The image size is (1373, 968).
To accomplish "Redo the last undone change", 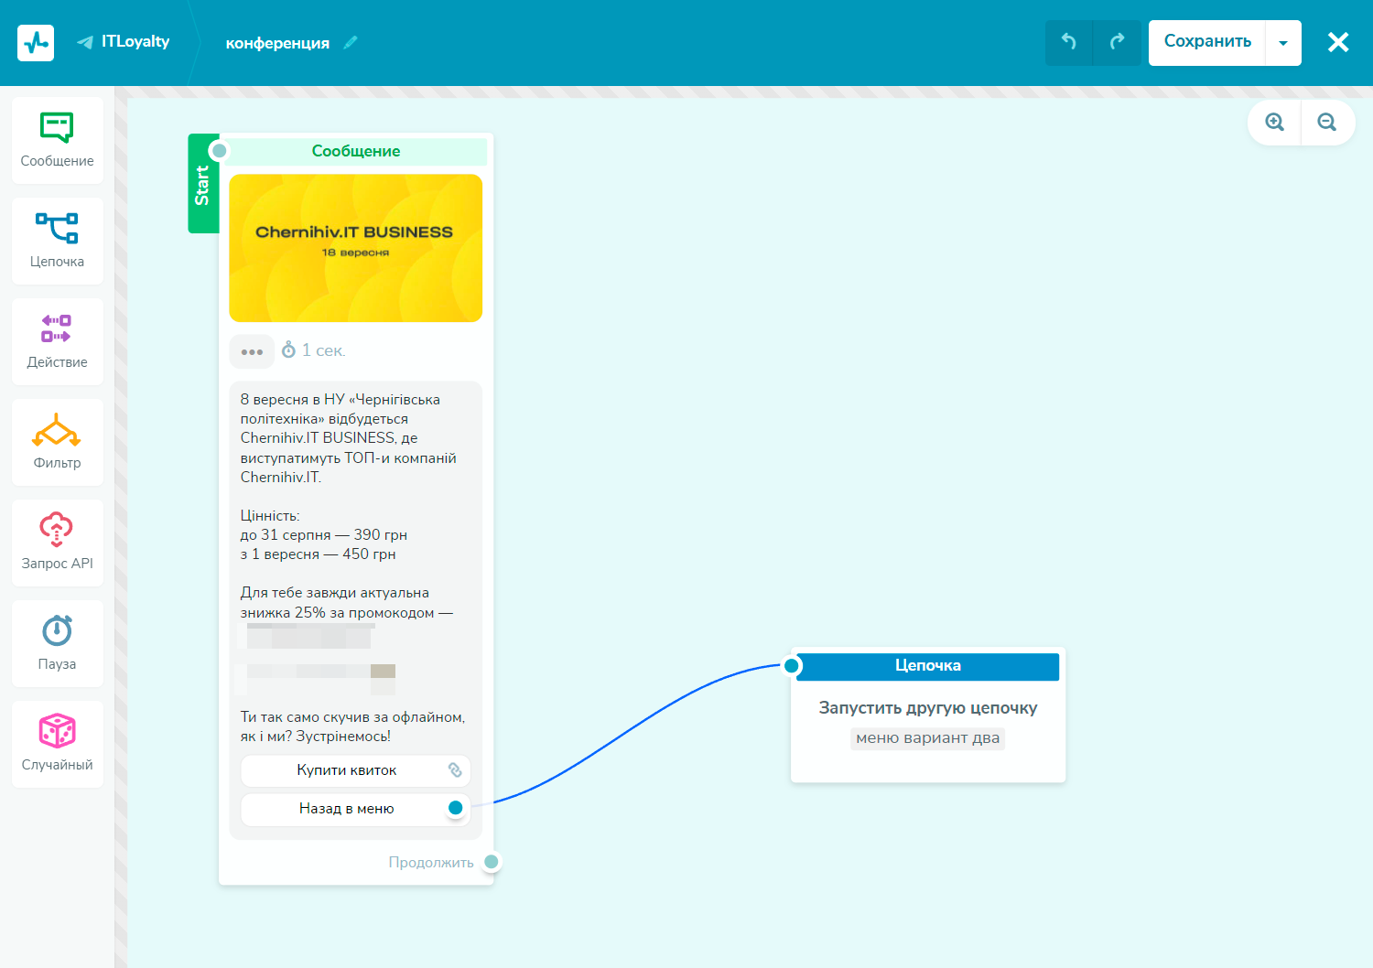I will click(x=1118, y=42).
